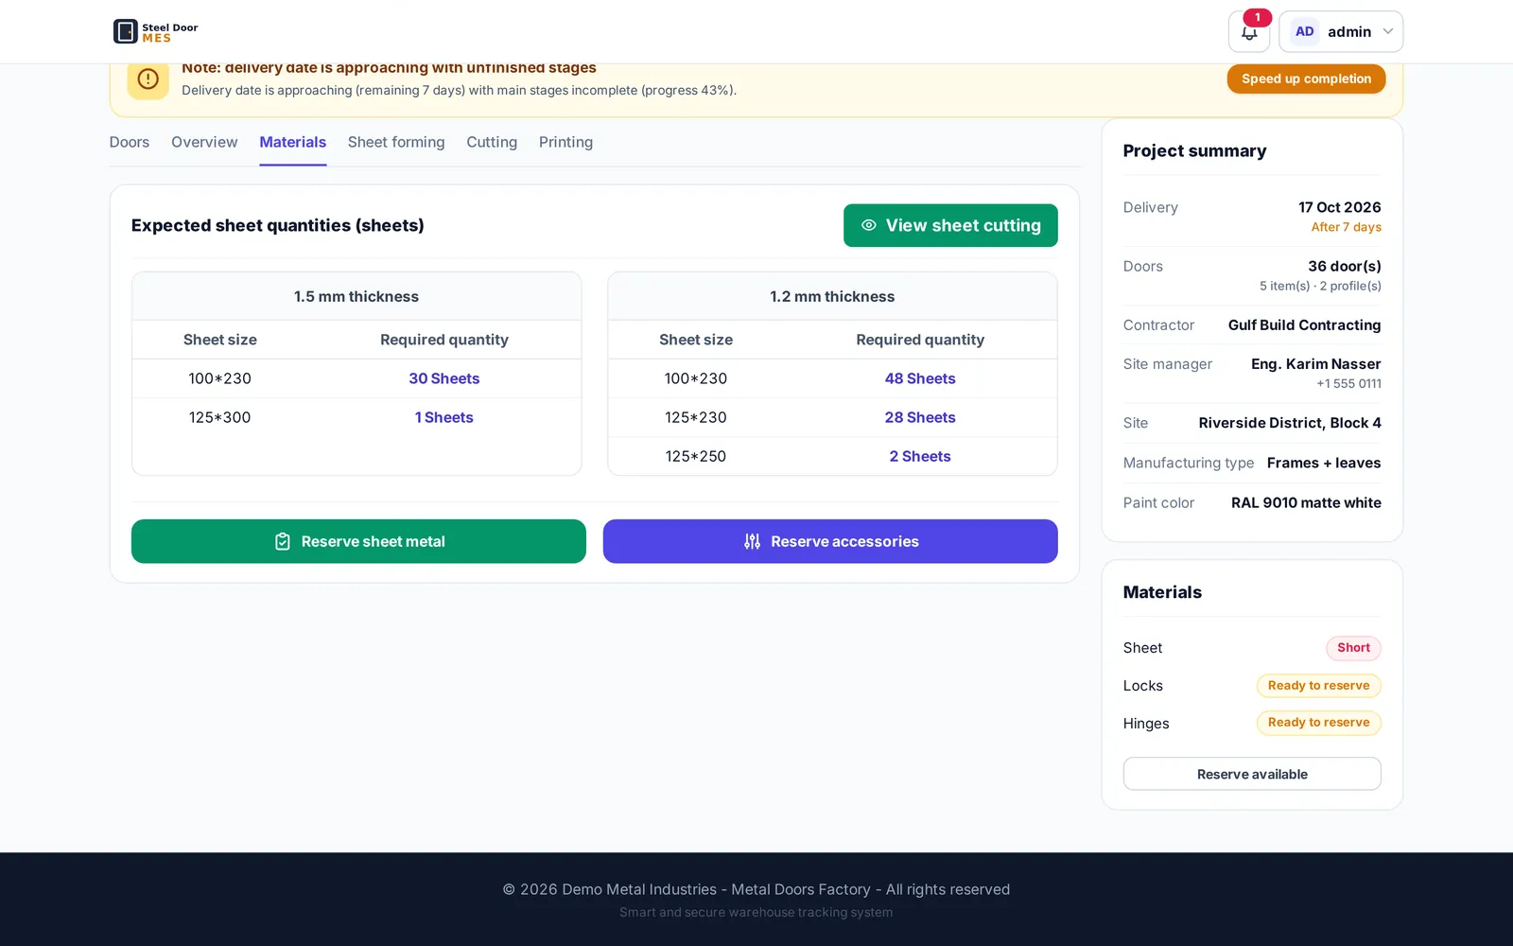Viewport: 1513px width, 946px height.
Task: Click the Speed up completion button
Action: [x=1306, y=79]
